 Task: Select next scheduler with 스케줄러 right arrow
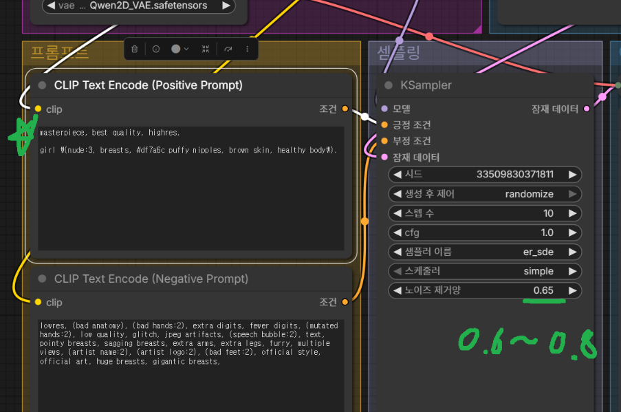572,272
